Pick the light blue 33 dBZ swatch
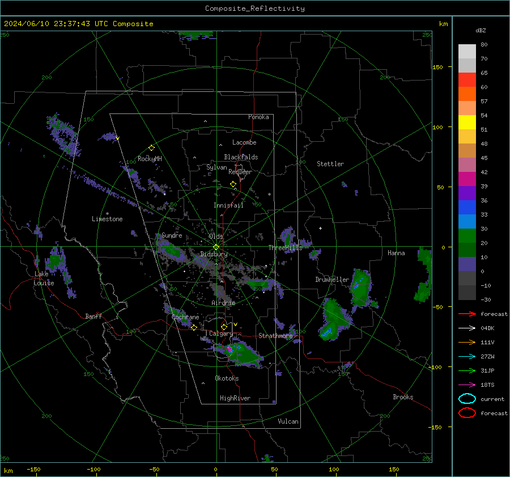This screenshot has height=477, width=510. (x=467, y=221)
